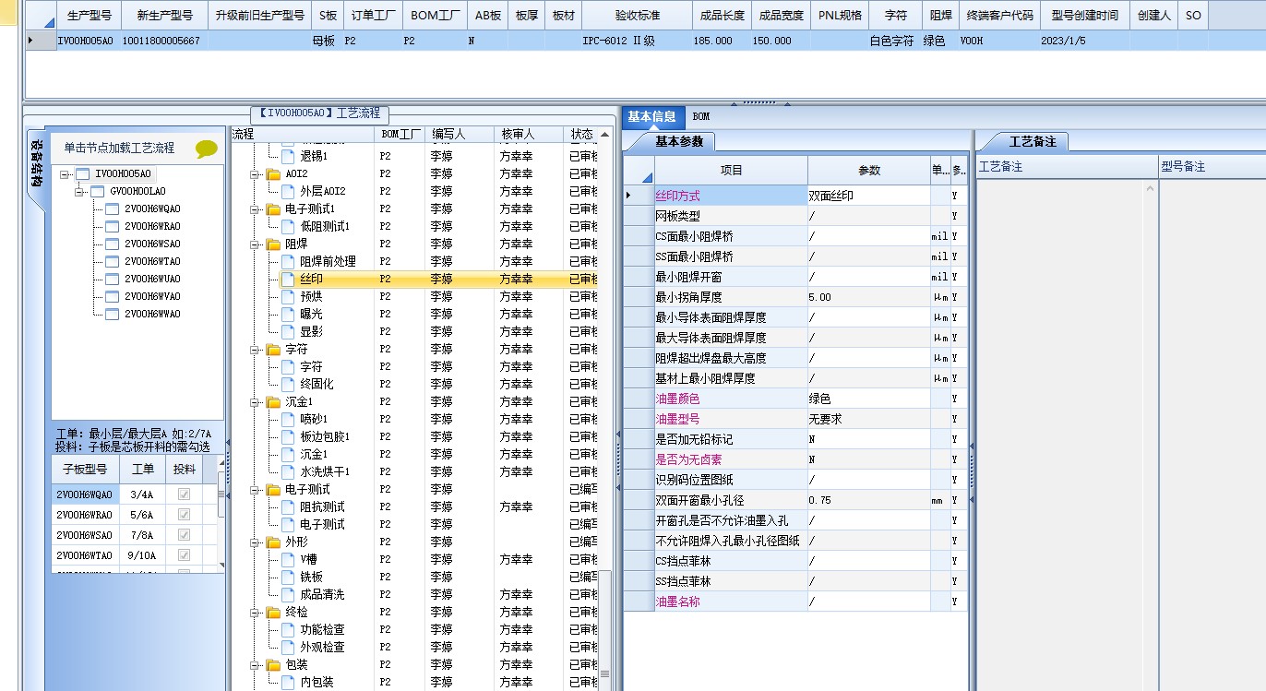Collapse the 终检 group using its minus box
The width and height of the screenshot is (1266, 691).
coord(255,613)
